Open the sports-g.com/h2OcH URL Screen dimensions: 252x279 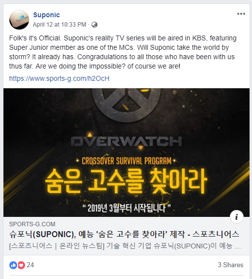[59, 78]
